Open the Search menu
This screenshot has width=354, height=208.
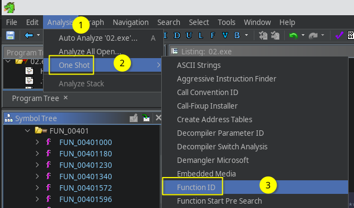tap(169, 22)
